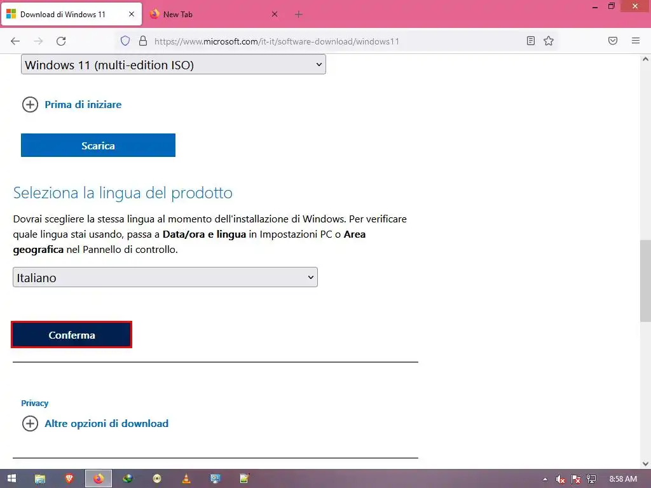Open the Action Center flag icon

(576, 479)
